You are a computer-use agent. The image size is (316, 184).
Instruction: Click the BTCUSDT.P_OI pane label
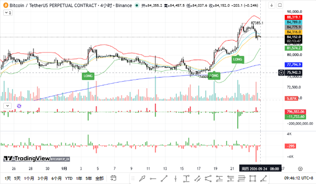60,159
